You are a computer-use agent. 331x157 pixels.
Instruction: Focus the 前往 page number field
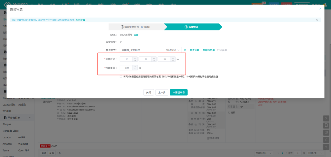[x=298, y=153]
